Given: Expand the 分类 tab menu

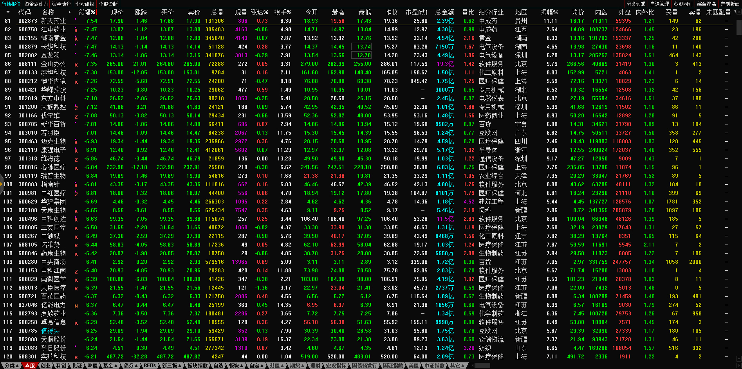Looking at the screenshot, I should pyautogui.click(x=11, y=365).
